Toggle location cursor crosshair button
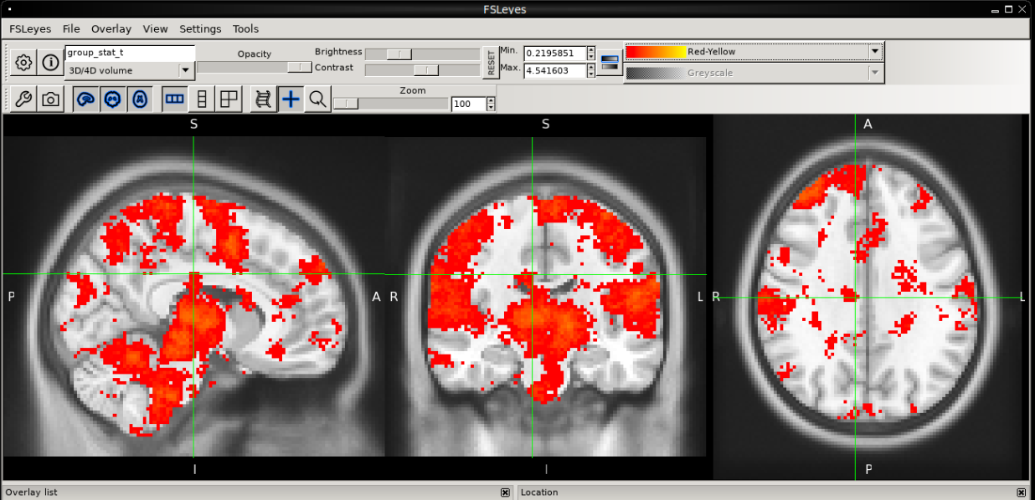 coord(291,99)
